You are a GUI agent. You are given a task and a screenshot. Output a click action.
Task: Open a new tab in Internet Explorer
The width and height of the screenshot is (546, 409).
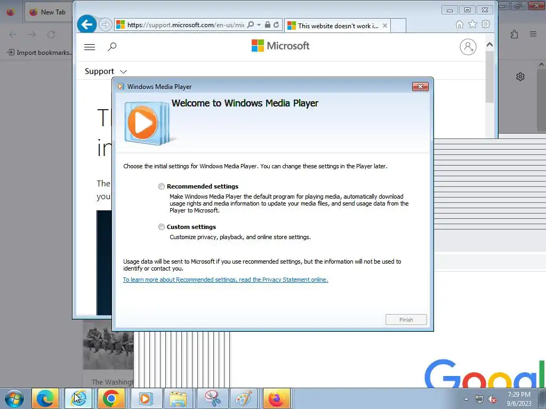point(398,26)
